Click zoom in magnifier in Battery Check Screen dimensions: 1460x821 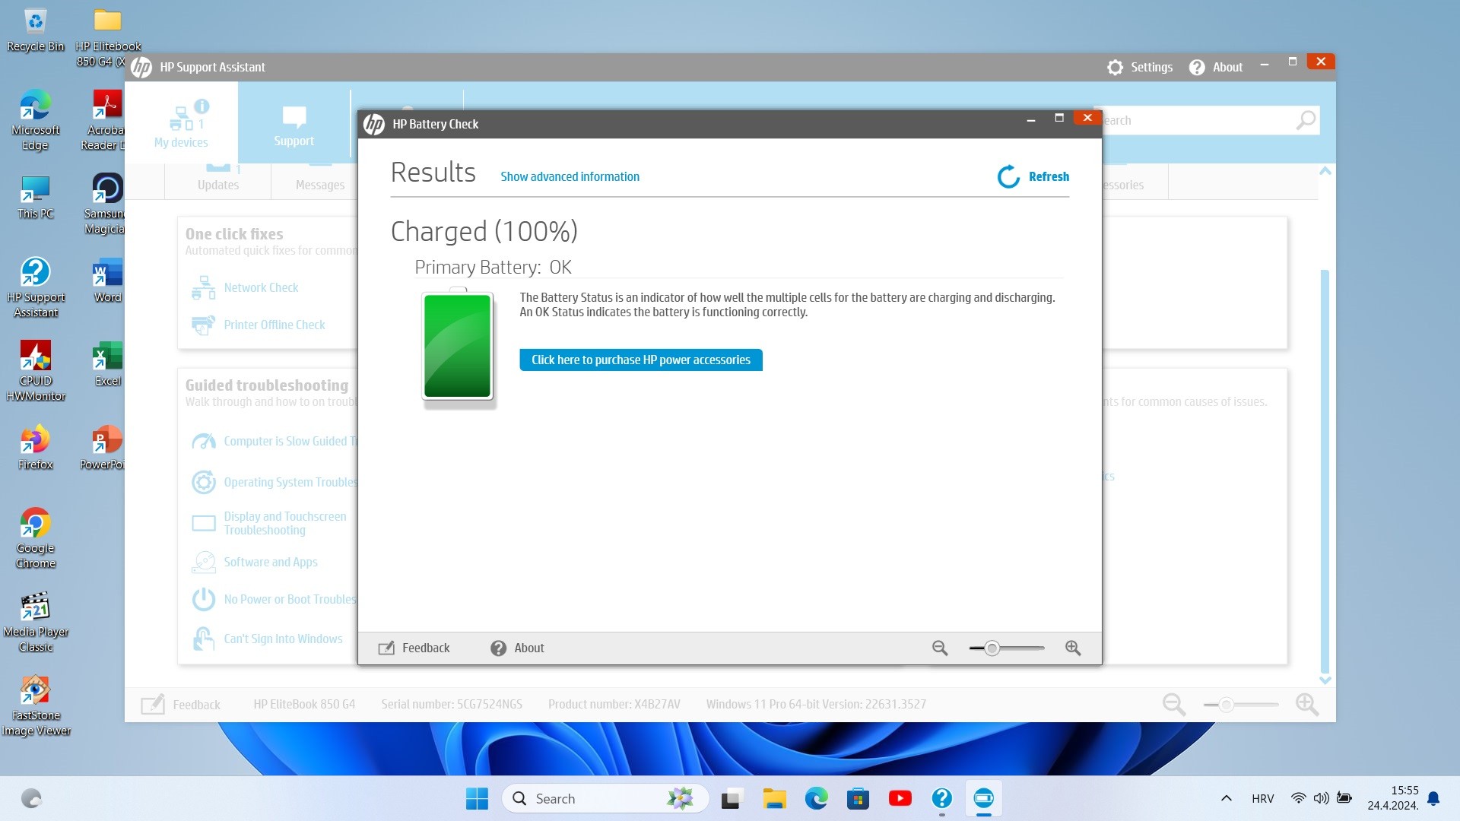pos(1073,648)
